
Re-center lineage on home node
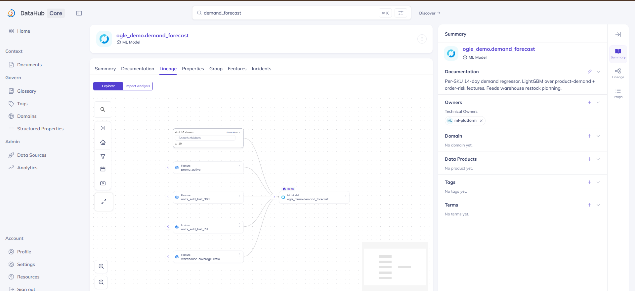pyautogui.click(x=103, y=142)
